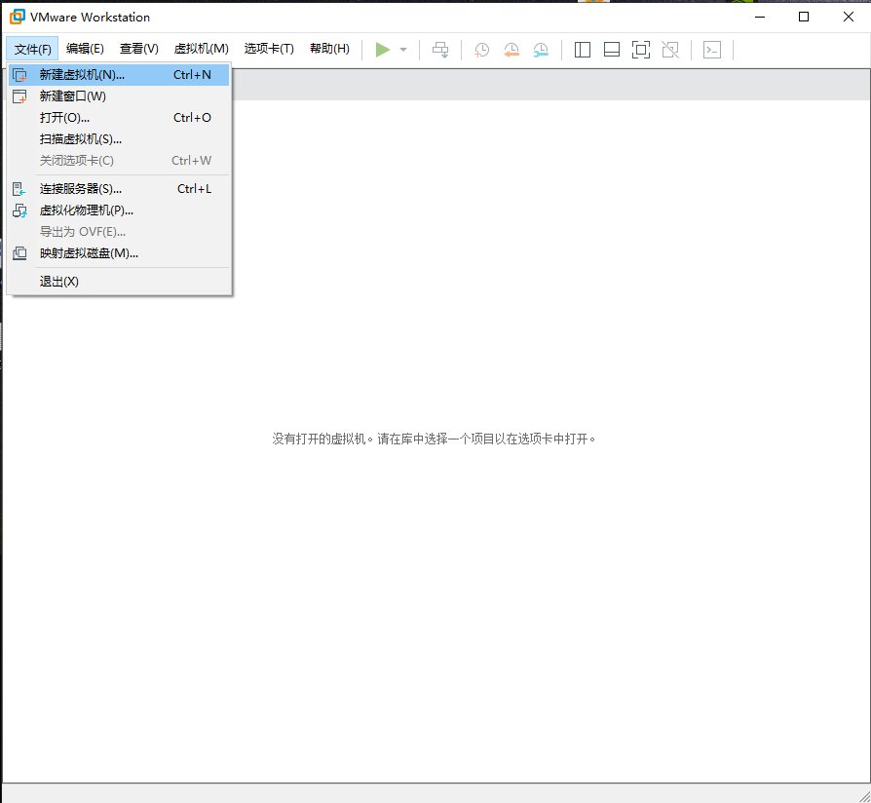871x803 pixels.
Task: Open the 虚拟机(M) menu
Action: coord(201,49)
